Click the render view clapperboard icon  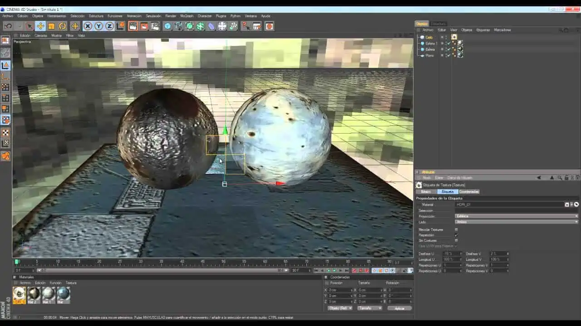pos(133,26)
